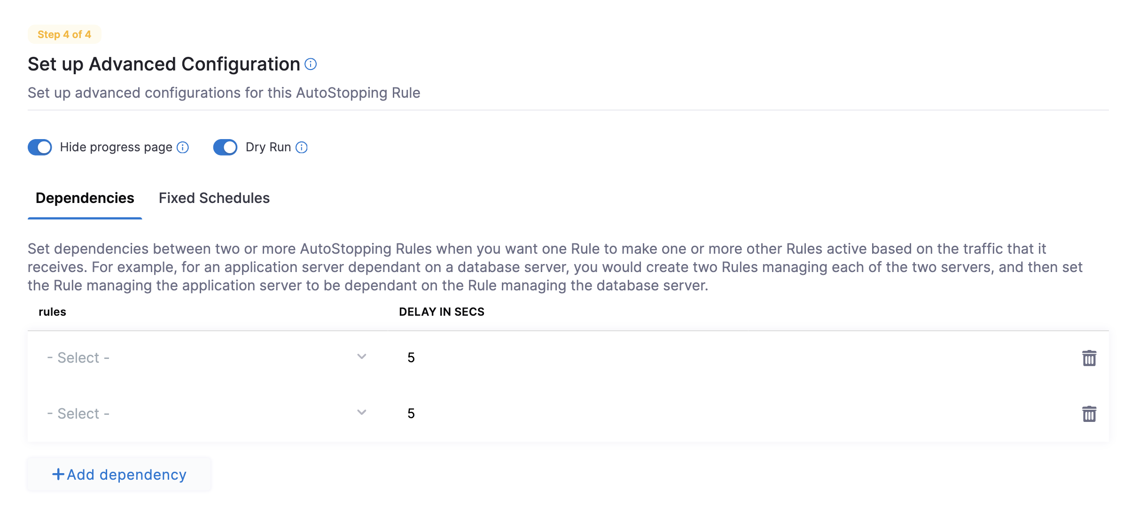The height and width of the screenshot is (514, 1139).
Task: Delete the first dependency row
Action: (x=1089, y=358)
